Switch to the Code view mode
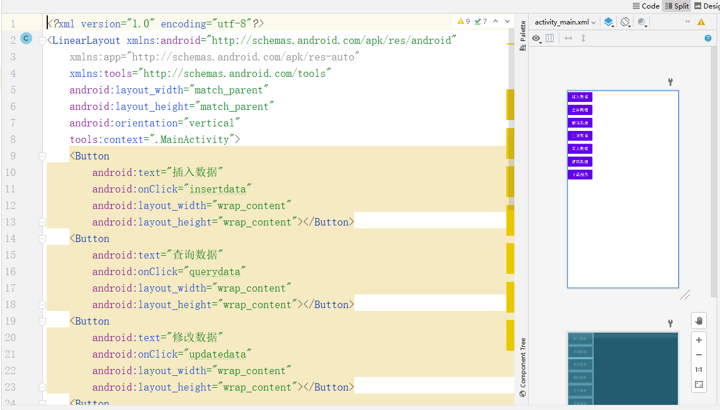The height and width of the screenshot is (410, 720). [645, 6]
